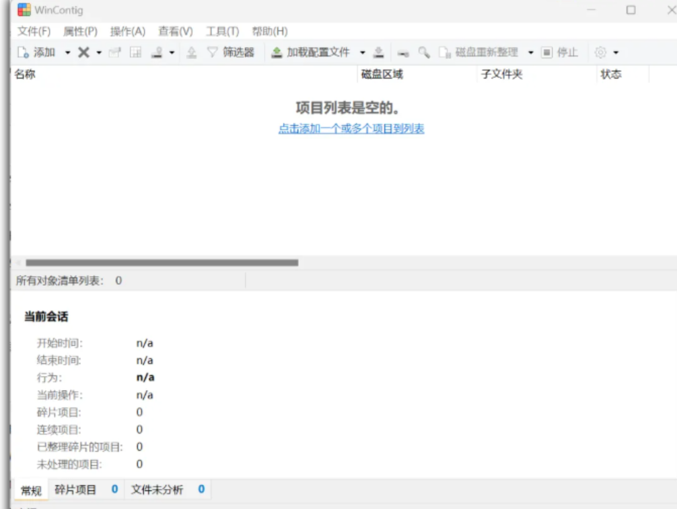
Task: Minimize the WinContig window
Action: click(591, 9)
